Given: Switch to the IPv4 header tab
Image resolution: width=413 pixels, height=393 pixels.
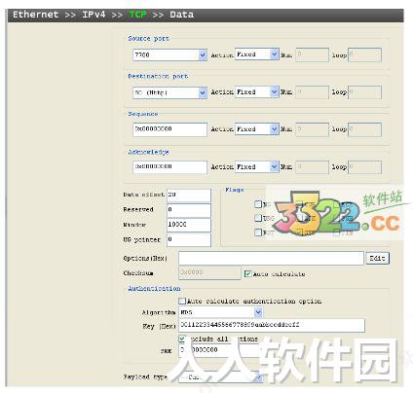Looking at the screenshot, I should tap(94, 15).
